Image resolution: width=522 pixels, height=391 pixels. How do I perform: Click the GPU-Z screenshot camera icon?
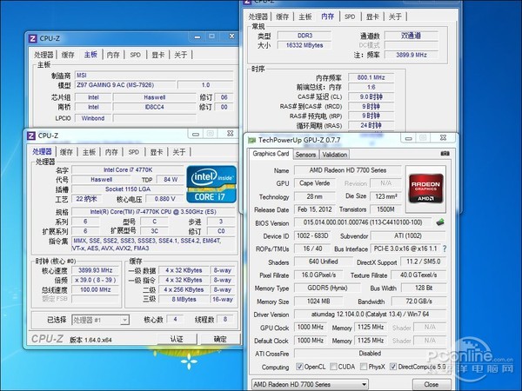coord(445,154)
